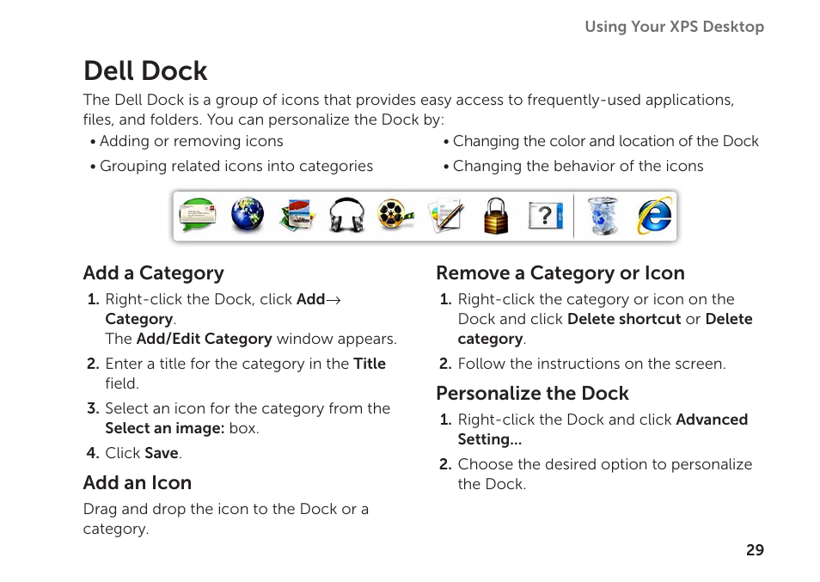
Task: Select the padlock security dock icon
Action: (495, 215)
